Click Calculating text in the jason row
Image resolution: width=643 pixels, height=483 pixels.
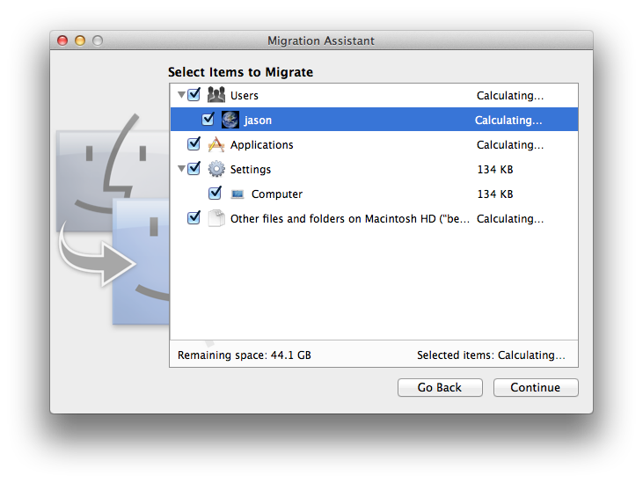click(508, 121)
